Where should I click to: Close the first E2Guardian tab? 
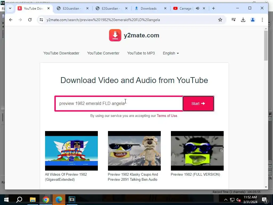[x=87, y=8]
